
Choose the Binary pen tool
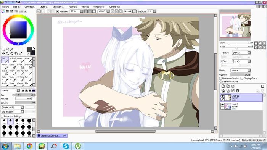pos(13,73)
